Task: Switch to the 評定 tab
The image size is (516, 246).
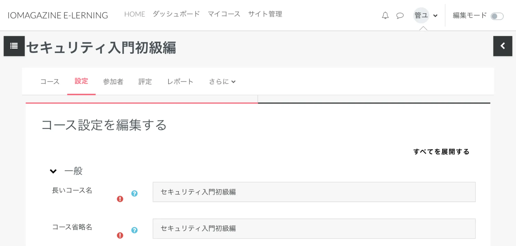Action: coord(145,82)
